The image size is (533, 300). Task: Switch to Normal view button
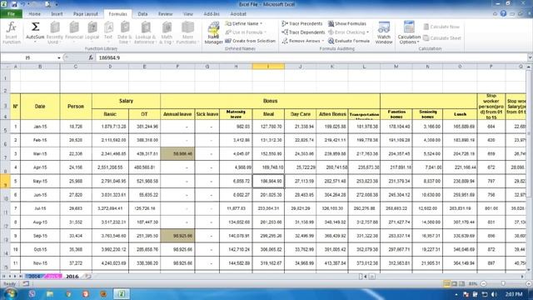(446, 283)
